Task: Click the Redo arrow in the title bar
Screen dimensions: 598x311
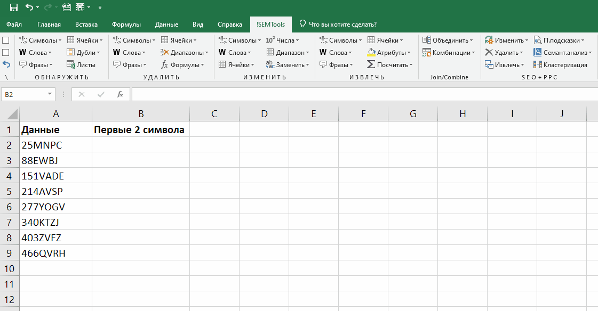Action: (x=47, y=7)
